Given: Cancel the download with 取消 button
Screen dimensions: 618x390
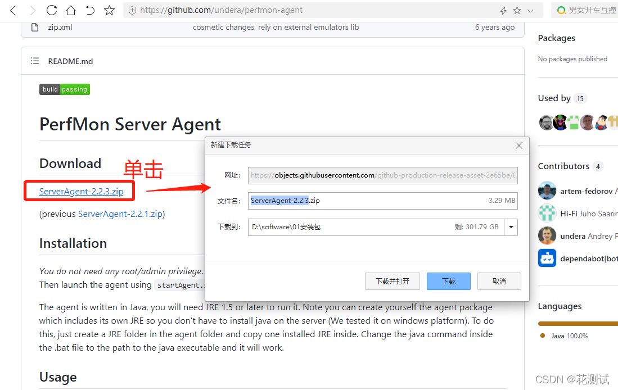Looking at the screenshot, I should click(499, 281).
